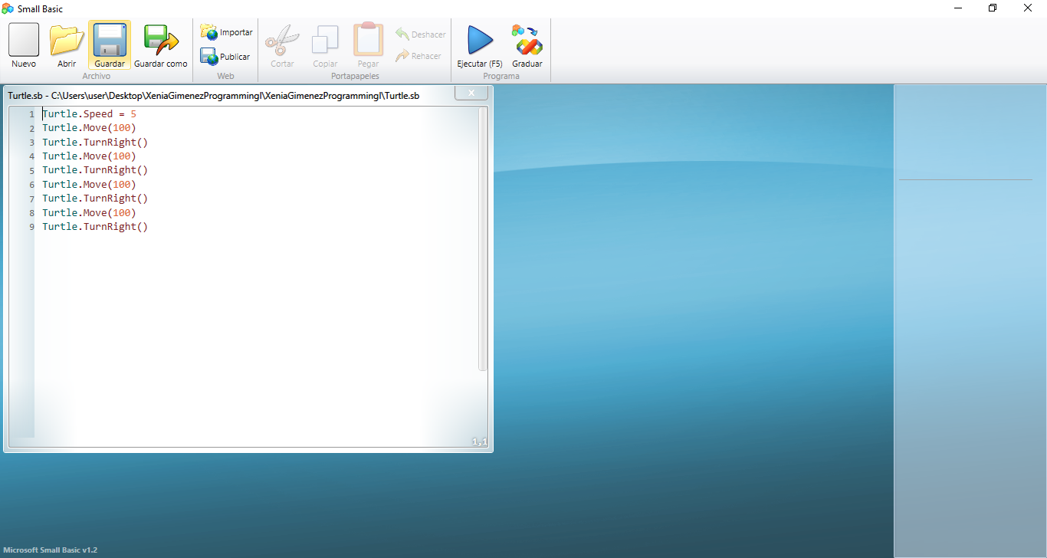This screenshot has width=1047, height=558.
Task: Save the program with Guardar
Action: click(109, 44)
